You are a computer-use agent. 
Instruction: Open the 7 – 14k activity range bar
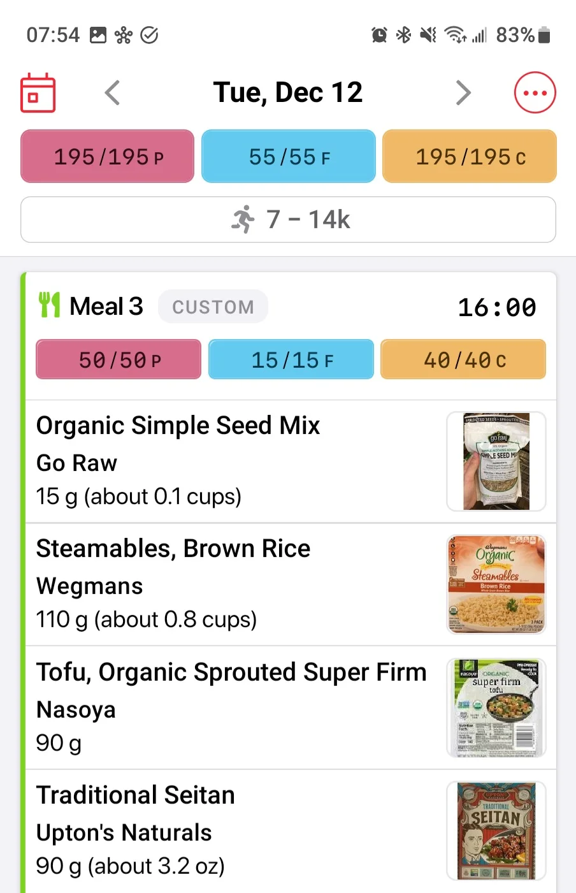(288, 220)
